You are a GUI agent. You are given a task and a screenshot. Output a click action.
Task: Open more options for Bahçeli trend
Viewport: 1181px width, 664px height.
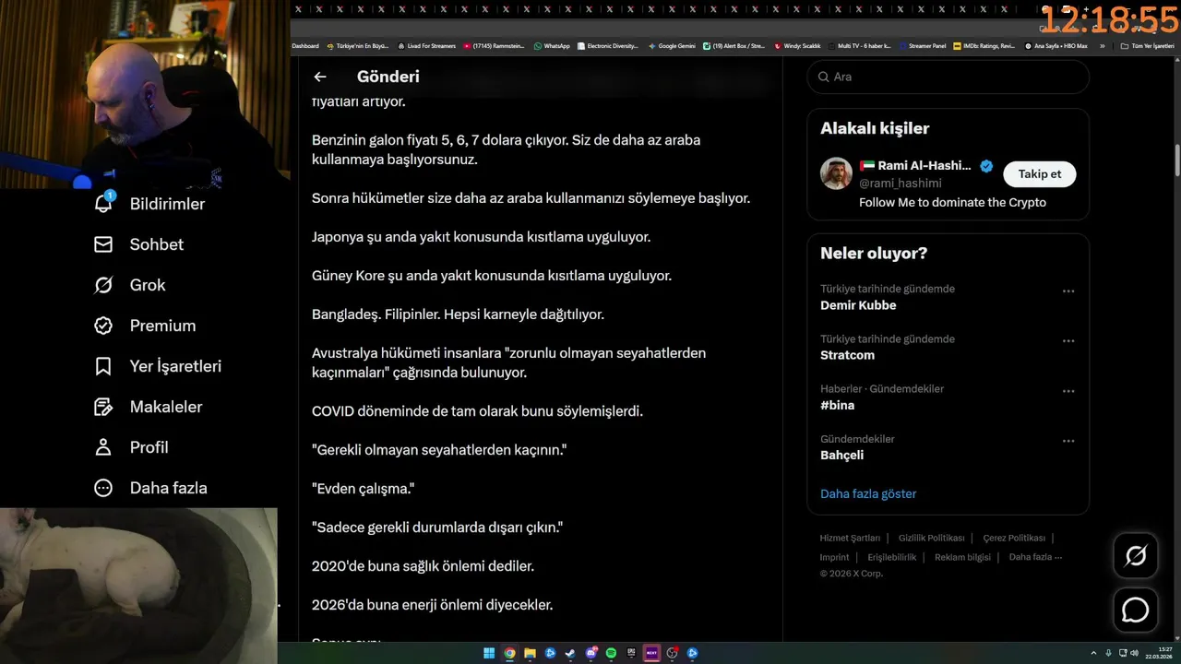[1068, 441]
